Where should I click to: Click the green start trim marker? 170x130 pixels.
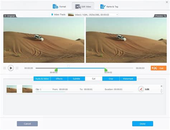click(56, 70)
